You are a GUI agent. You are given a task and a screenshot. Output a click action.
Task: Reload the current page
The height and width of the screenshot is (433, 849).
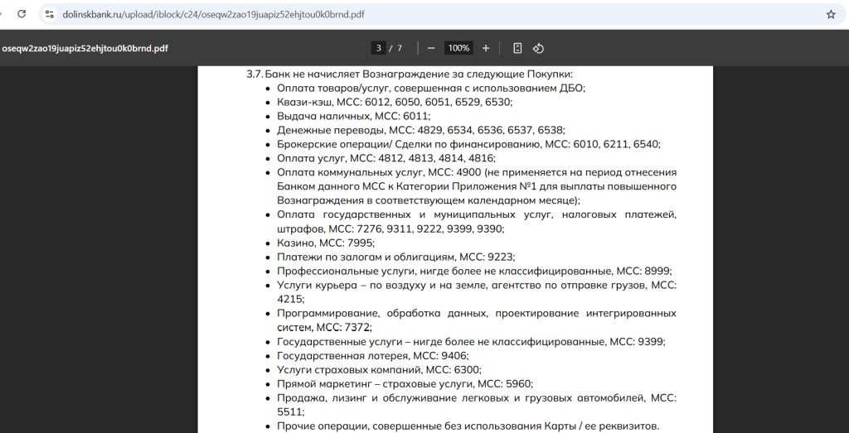coord(22,14)
